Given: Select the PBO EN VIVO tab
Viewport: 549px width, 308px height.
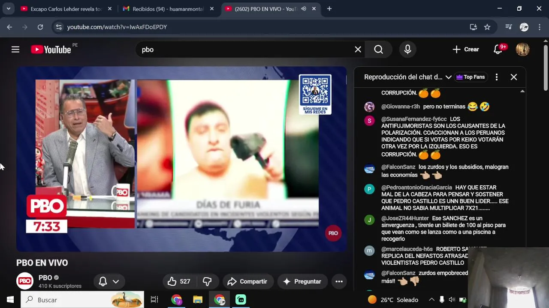Looking at the screenshot, I should pos(266,9).
